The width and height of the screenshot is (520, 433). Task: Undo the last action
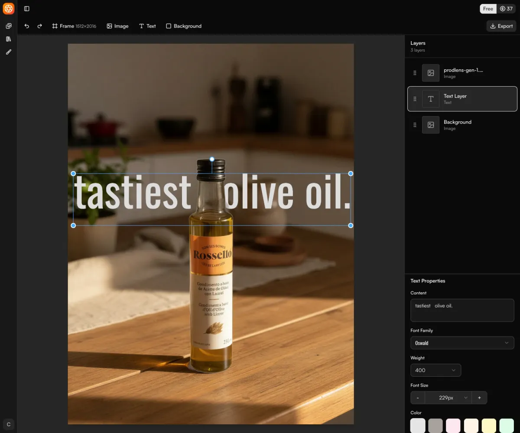click(x=26, y=26)
